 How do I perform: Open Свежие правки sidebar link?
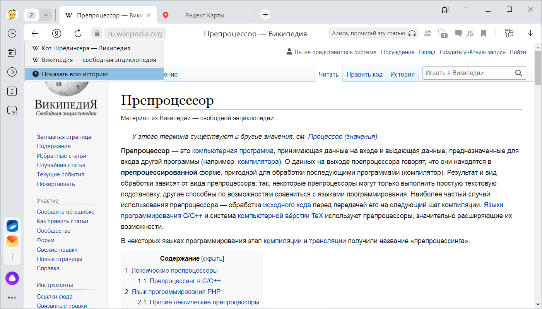[x=57, y=250]
